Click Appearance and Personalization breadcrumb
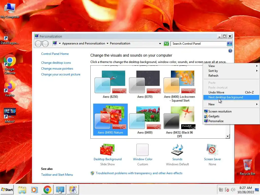 point(84,43)
